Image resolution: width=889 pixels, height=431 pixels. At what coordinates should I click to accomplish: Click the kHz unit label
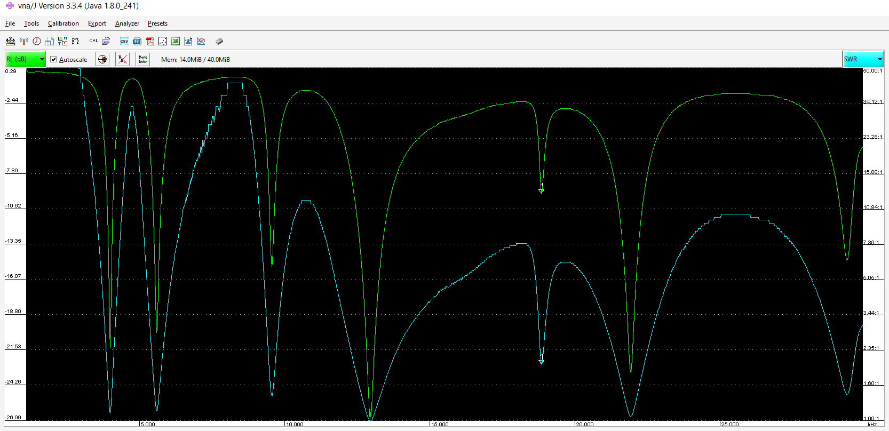click(x=872, y=425)
